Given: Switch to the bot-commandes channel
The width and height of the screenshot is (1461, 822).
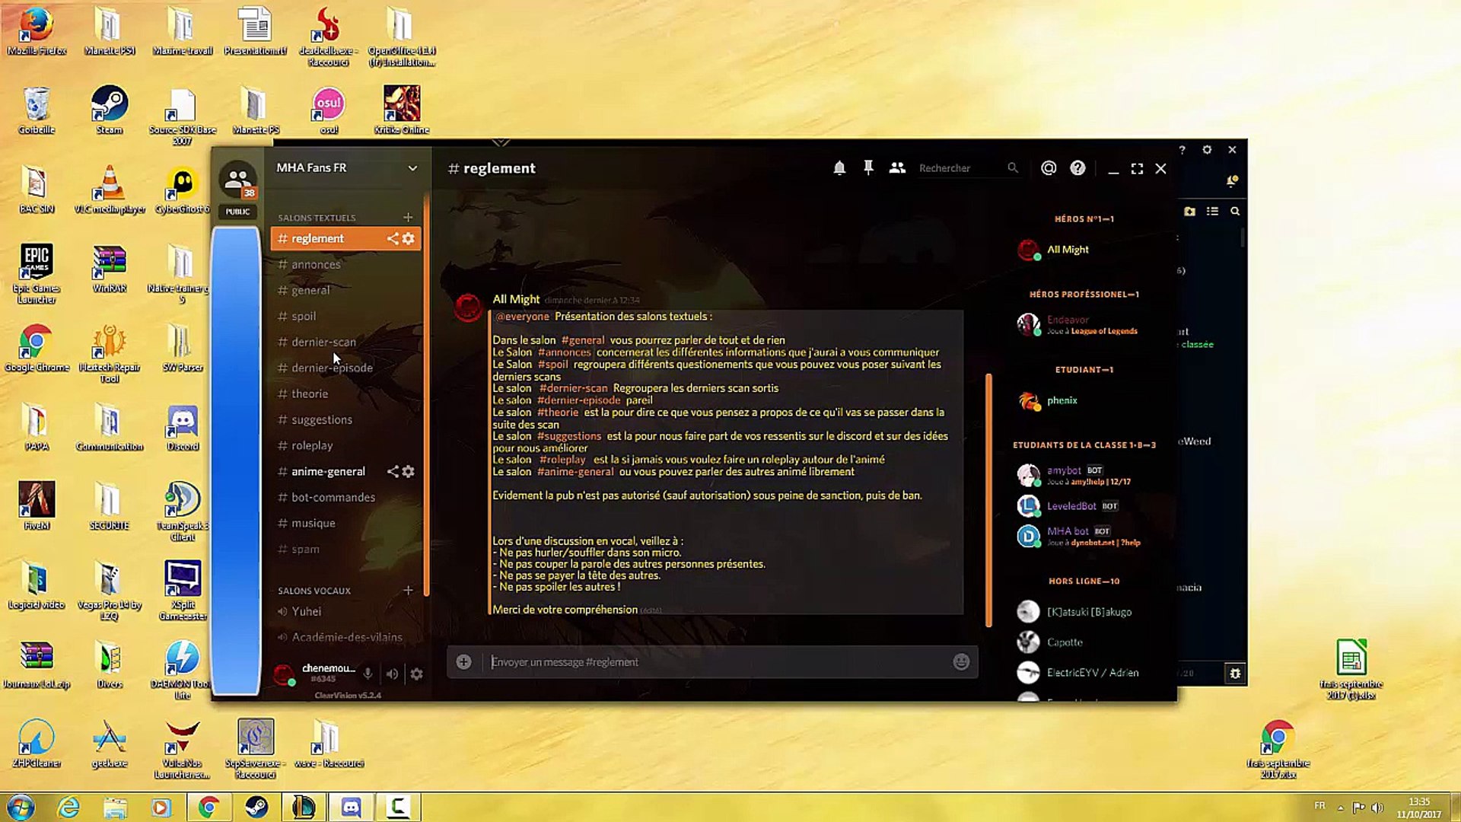Looking at the screenshot, I should pyautogui.click(x=333, y=498).
